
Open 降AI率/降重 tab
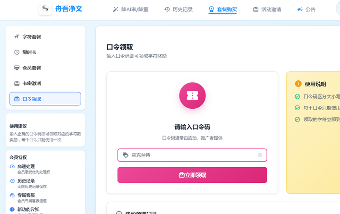coord(130,9)
